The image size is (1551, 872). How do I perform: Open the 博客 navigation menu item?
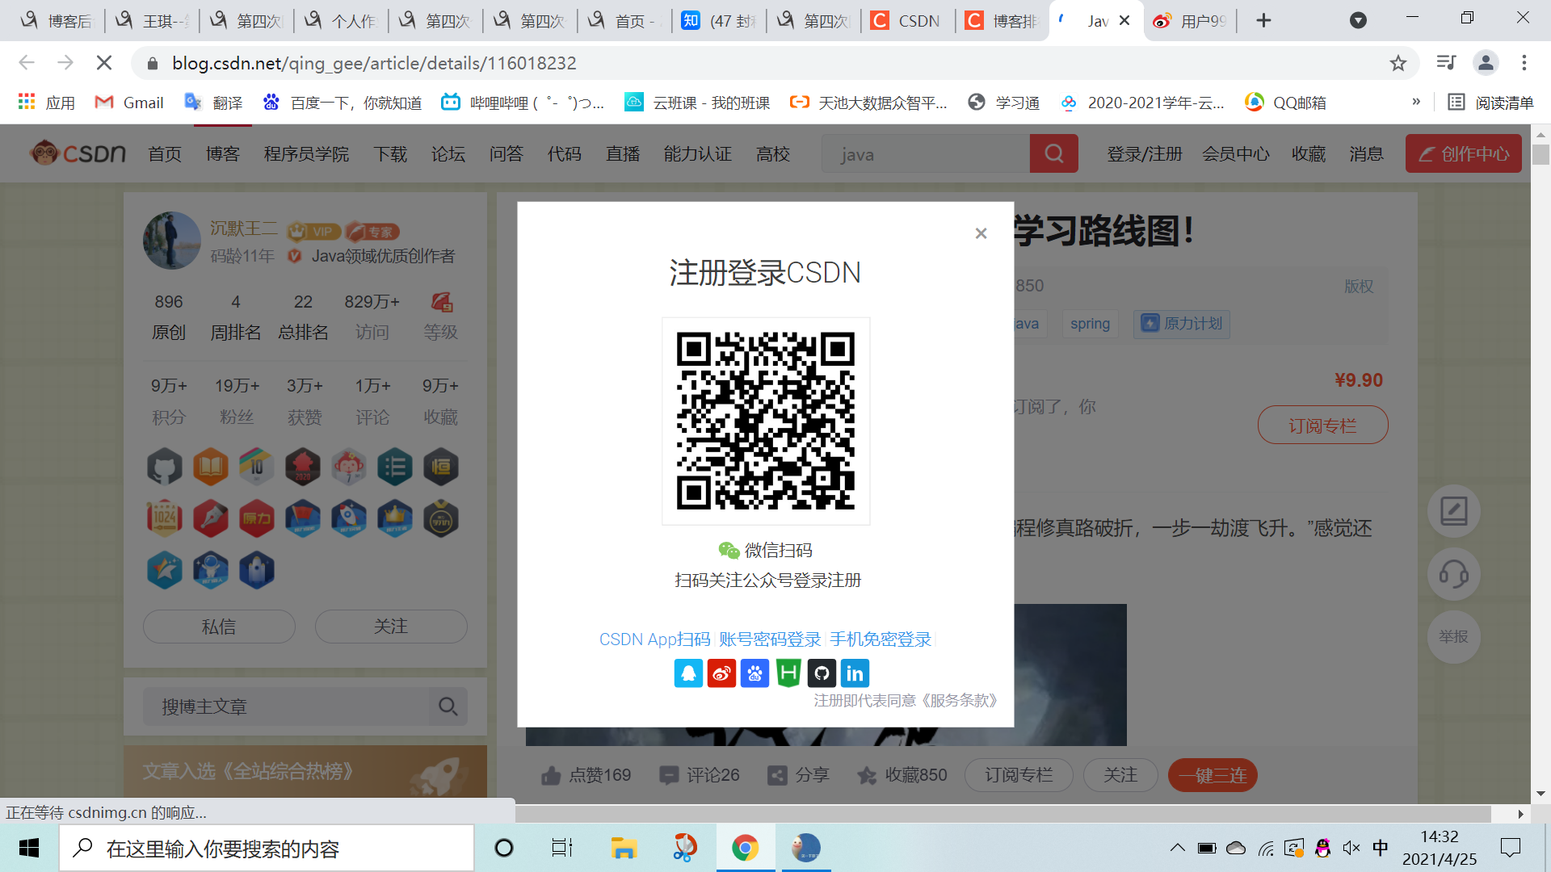222,154
